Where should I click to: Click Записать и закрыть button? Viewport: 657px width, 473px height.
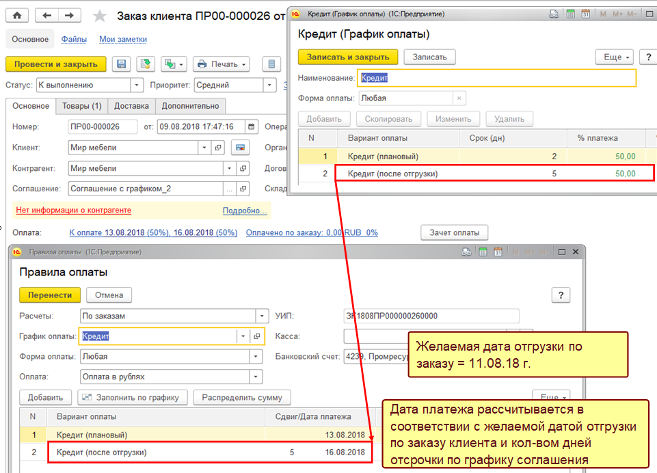pos(348,57)
